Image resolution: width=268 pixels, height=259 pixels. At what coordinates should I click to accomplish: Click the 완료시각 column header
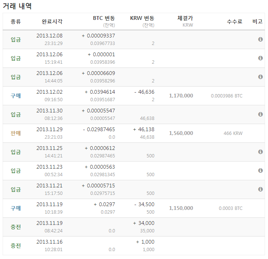pos(52,22)
